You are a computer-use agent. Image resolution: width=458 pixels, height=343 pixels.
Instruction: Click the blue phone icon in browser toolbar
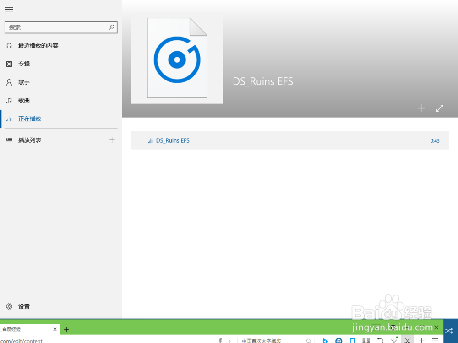pos(353,340)
